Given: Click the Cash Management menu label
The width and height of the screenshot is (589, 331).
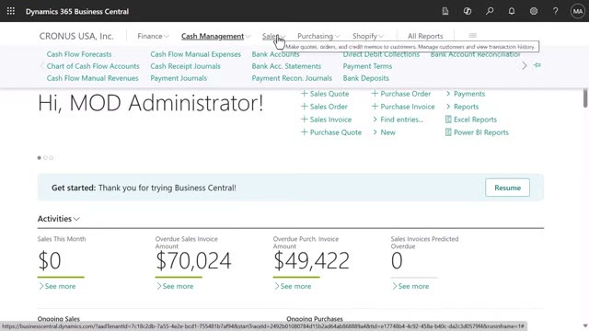Looking at the screenshot, I should [213, 36].
